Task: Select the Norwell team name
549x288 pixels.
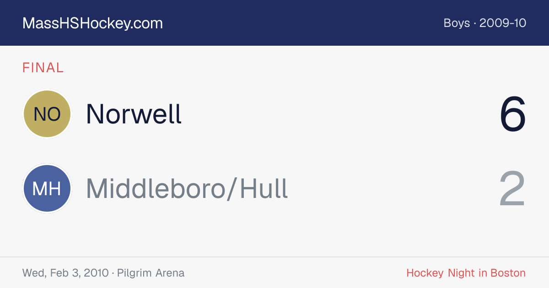Action: click(134, 114)
